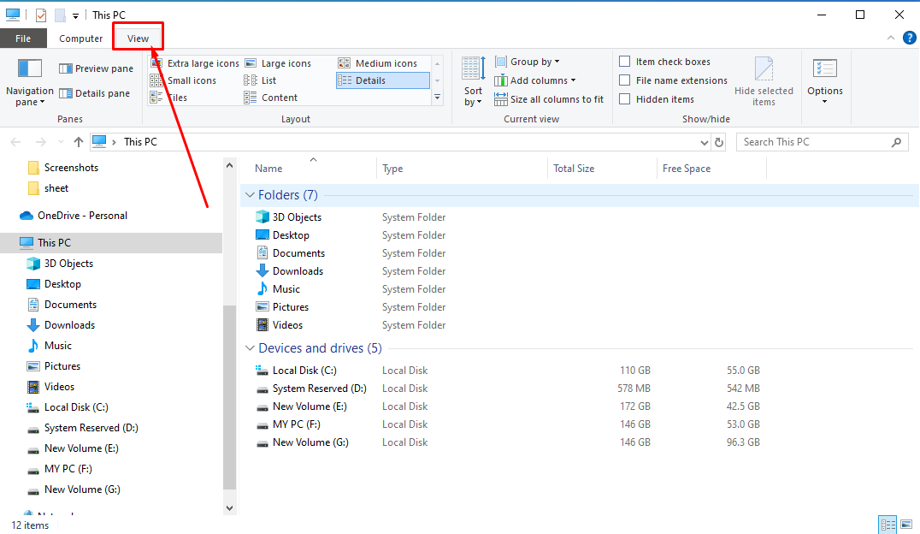Choose the Content layout view
Viewport: 920px width, 534px height.
coord(280,97)
